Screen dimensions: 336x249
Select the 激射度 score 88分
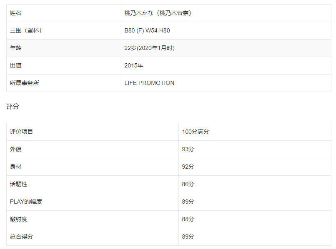[188, 219]
